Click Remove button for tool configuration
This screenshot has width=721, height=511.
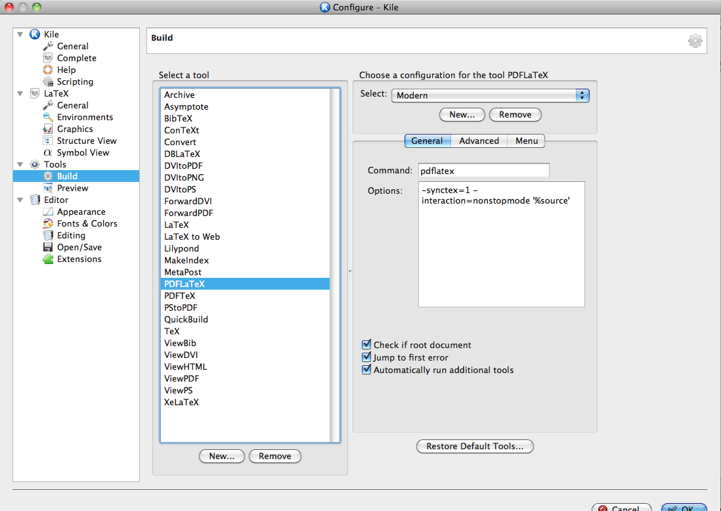tap(515, 114)
